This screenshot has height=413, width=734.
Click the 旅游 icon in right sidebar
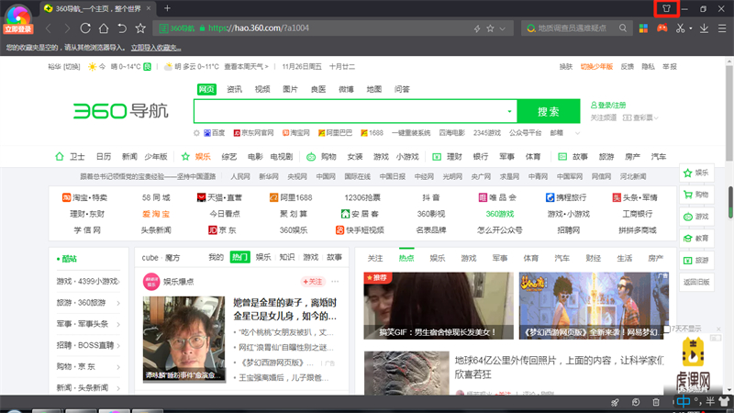click(x=687, y=260)
